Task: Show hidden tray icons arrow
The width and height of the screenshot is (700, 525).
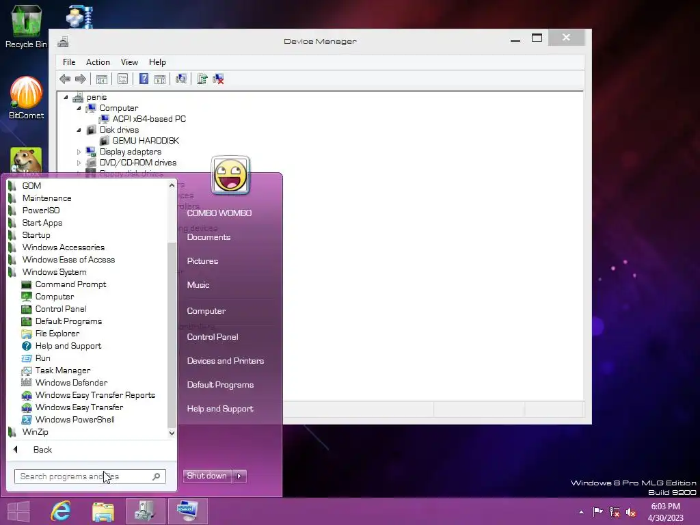Action: 581,512
